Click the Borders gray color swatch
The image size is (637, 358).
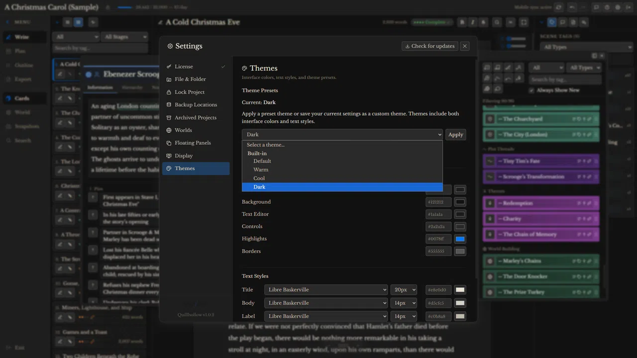[460, 252]
